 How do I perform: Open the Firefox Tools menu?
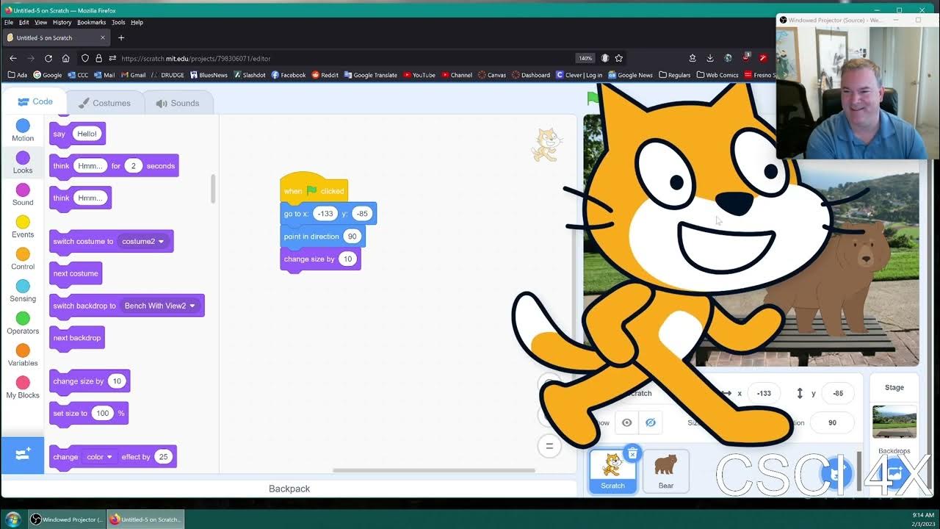pyautogui.click(x=118, y=23)
